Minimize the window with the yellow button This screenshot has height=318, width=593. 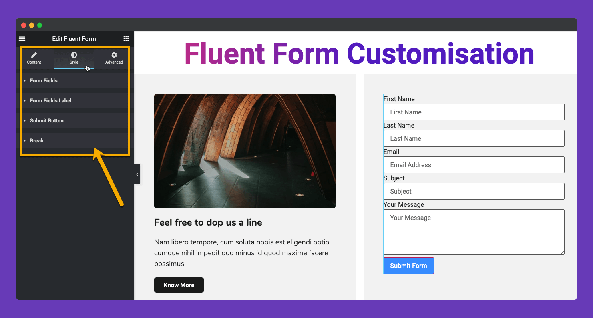(x=32, y=25)
